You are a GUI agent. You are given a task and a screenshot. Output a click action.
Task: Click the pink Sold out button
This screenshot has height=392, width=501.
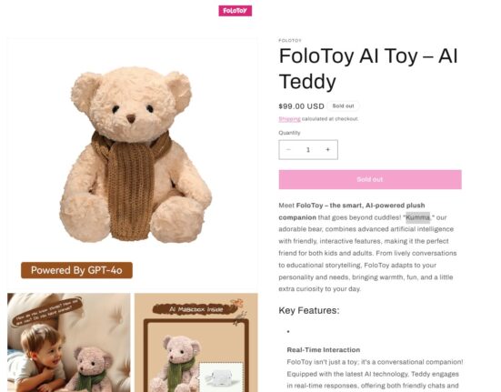point(370,179)
